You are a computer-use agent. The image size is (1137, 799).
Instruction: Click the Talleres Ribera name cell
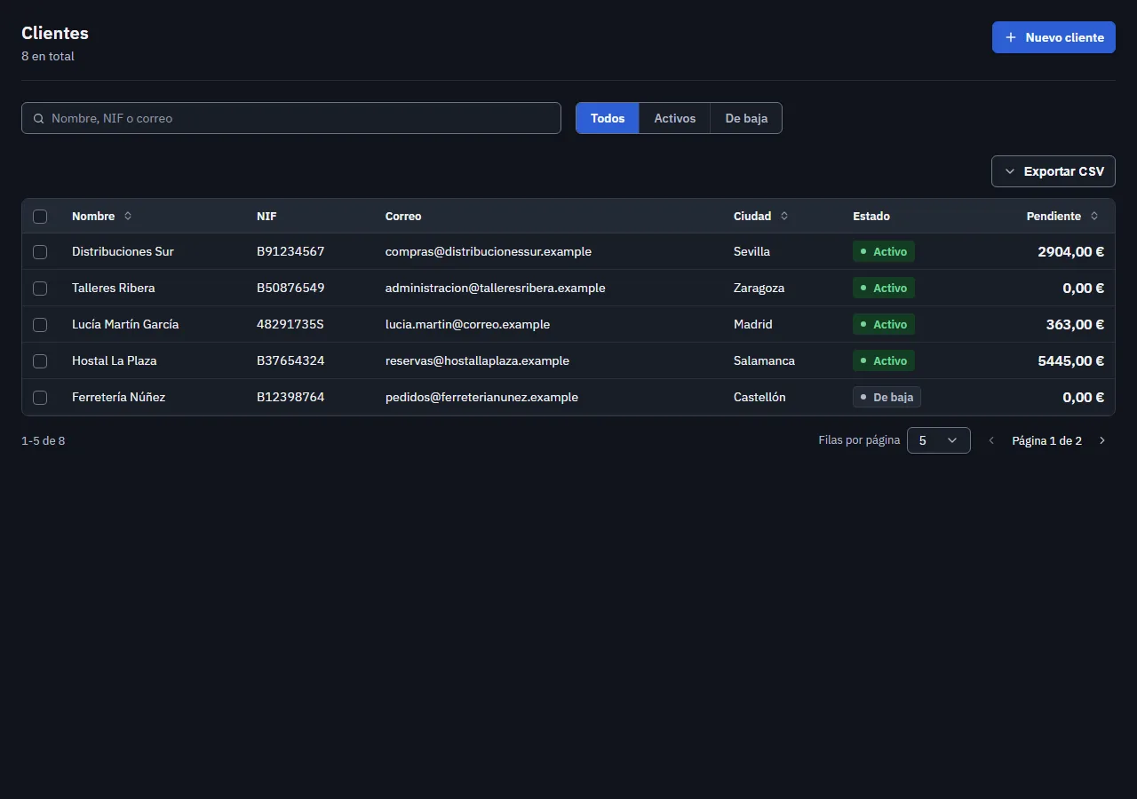(114, 289)
